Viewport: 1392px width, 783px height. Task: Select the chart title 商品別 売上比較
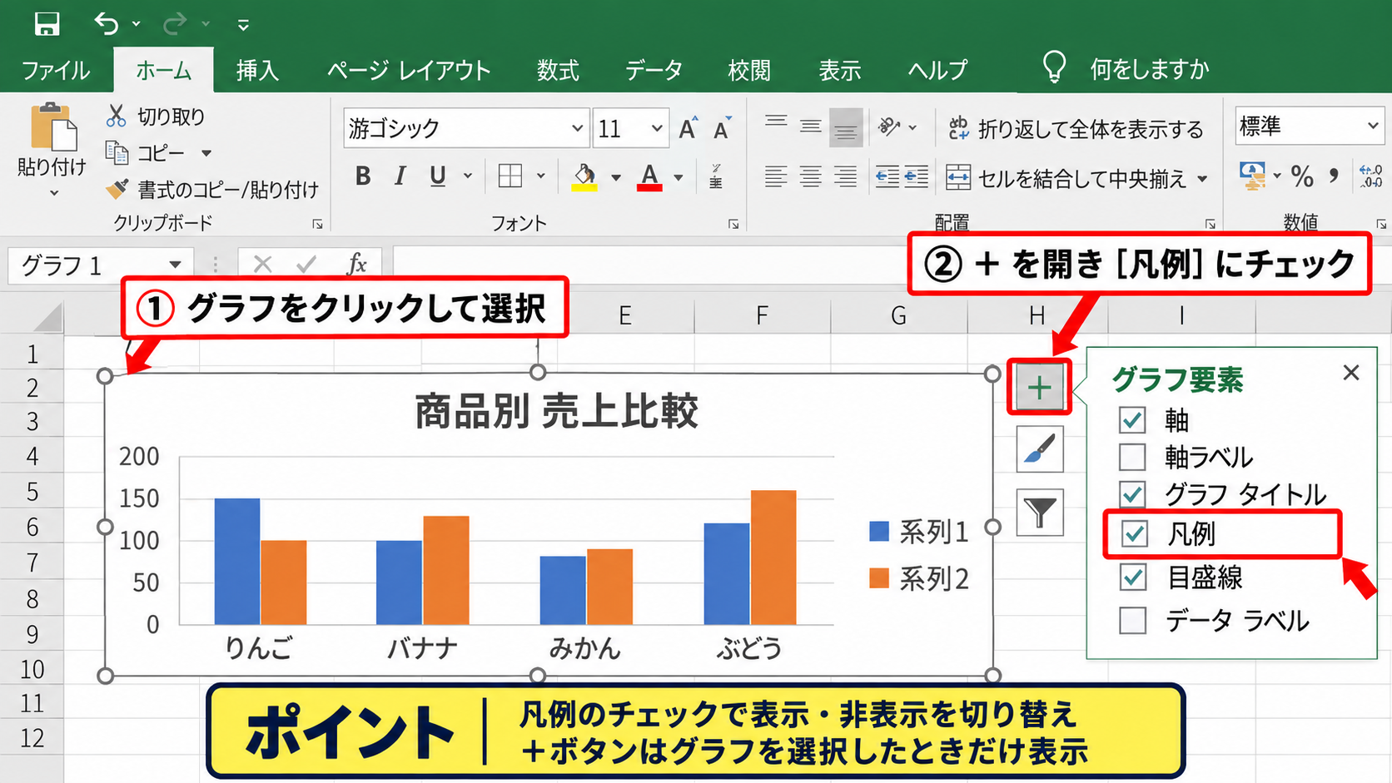[x=556, y=411]
